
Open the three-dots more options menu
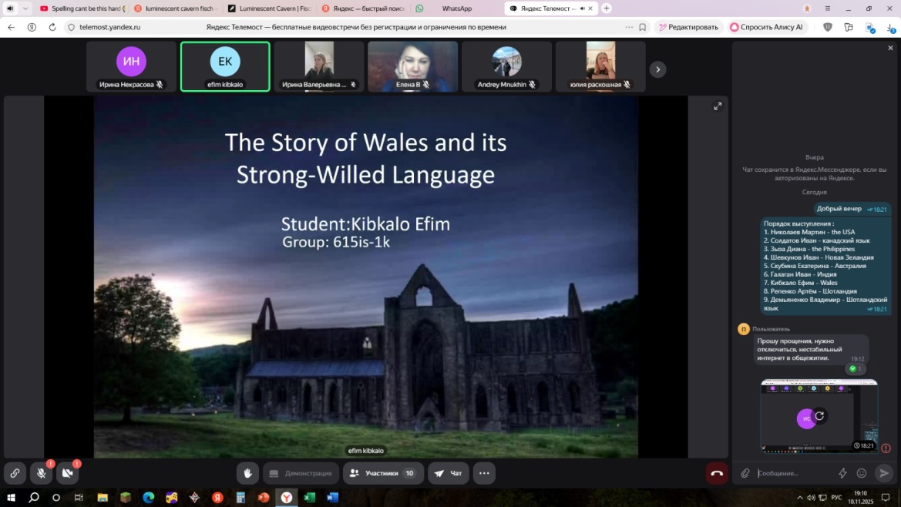pyautogui.click(x=484, y=473)
